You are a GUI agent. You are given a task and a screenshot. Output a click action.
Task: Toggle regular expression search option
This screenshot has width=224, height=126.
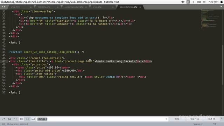[x=4, y=119]
